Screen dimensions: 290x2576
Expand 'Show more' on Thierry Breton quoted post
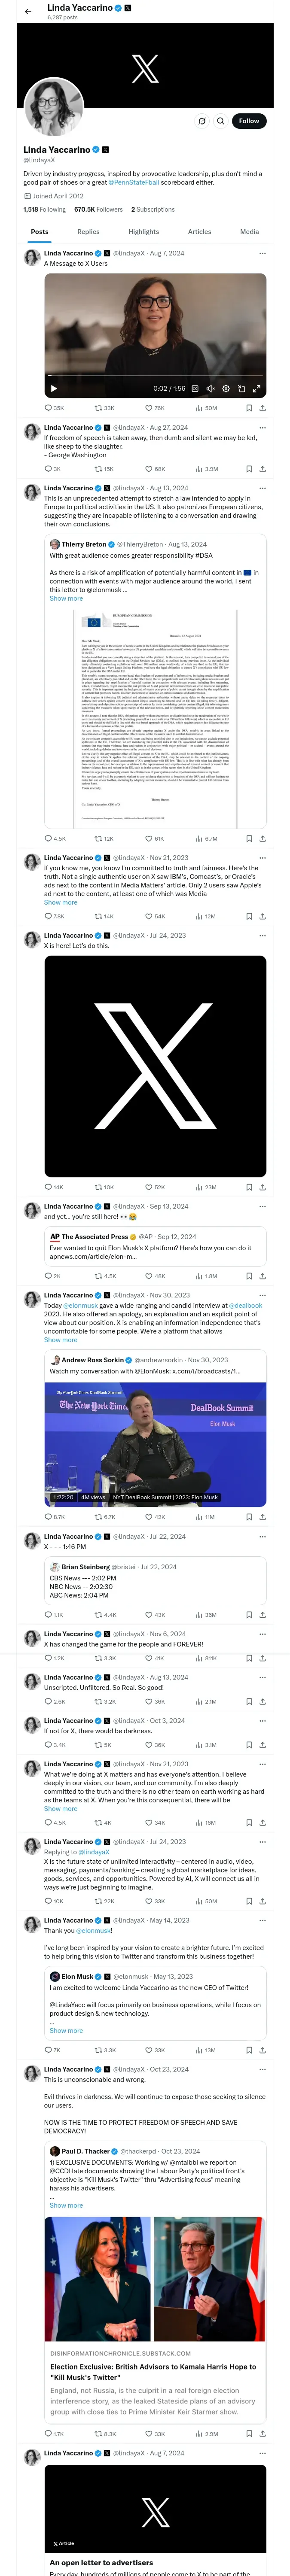(66, 598)
